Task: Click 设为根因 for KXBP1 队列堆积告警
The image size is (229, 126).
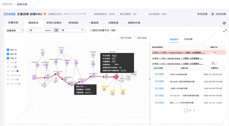Action: point(159,74)
